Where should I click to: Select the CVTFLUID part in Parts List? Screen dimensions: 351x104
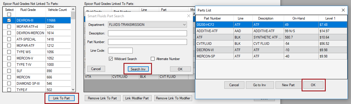(271, 44)
